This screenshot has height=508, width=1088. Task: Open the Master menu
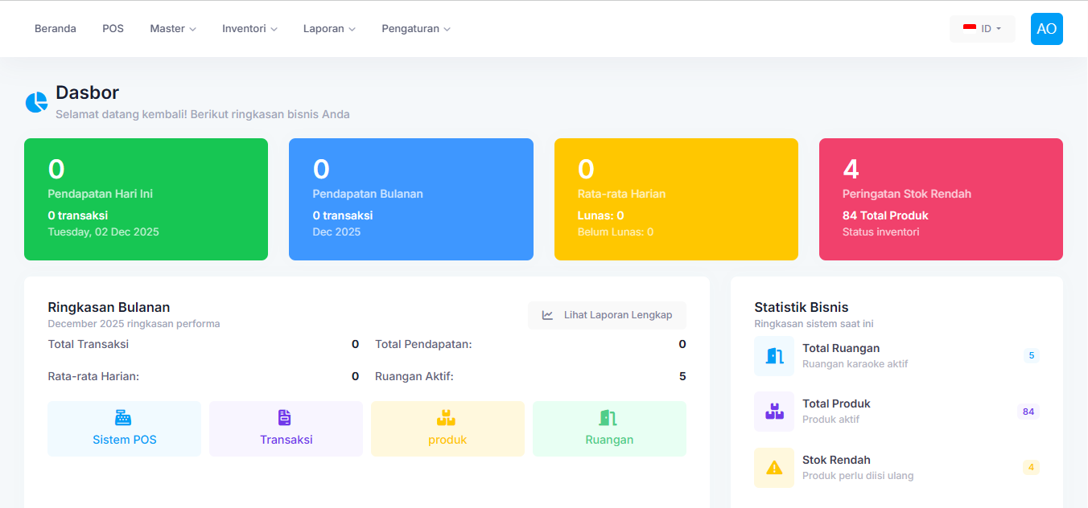(x=173, y=29)
